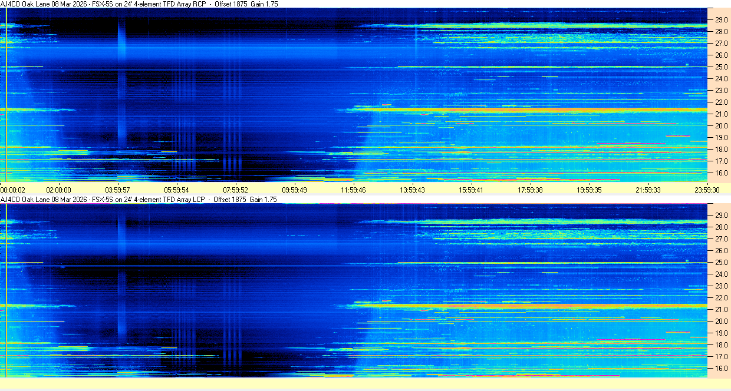Click the 07:59:52 time axis label
This screenshot has width=731, height=391.
point(236,190)
